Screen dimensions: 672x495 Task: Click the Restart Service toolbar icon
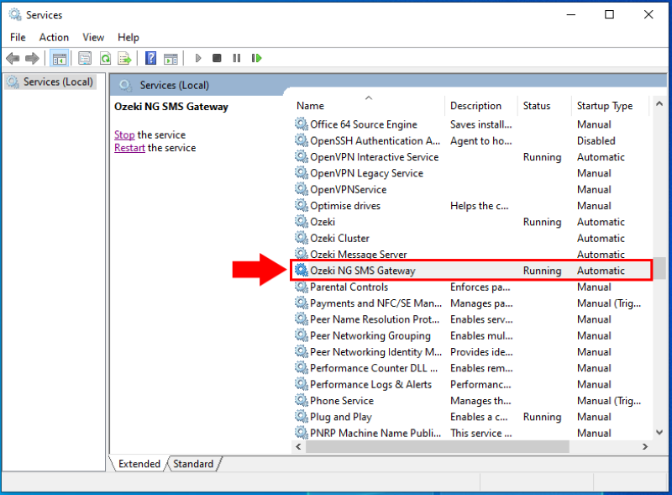[256, 58]
